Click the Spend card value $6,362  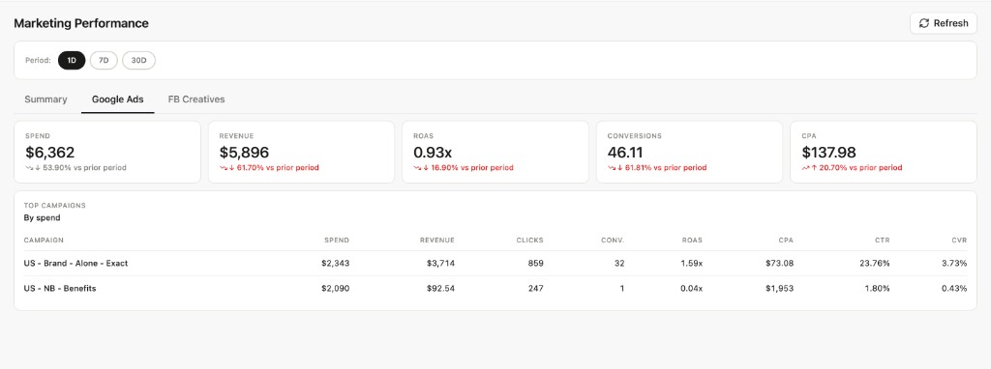tap(50, 152)
